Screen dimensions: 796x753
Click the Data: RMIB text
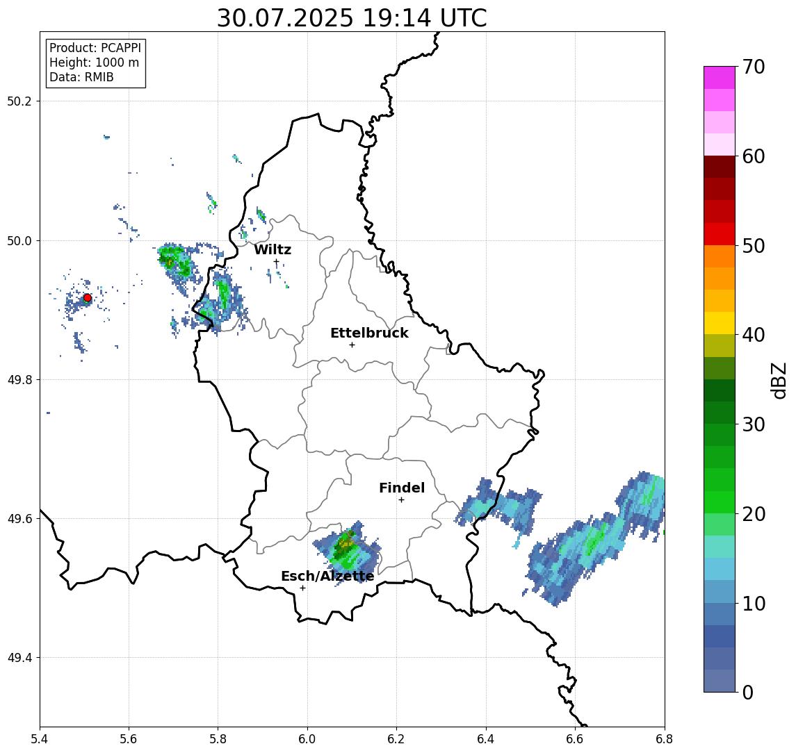[81, 77]
